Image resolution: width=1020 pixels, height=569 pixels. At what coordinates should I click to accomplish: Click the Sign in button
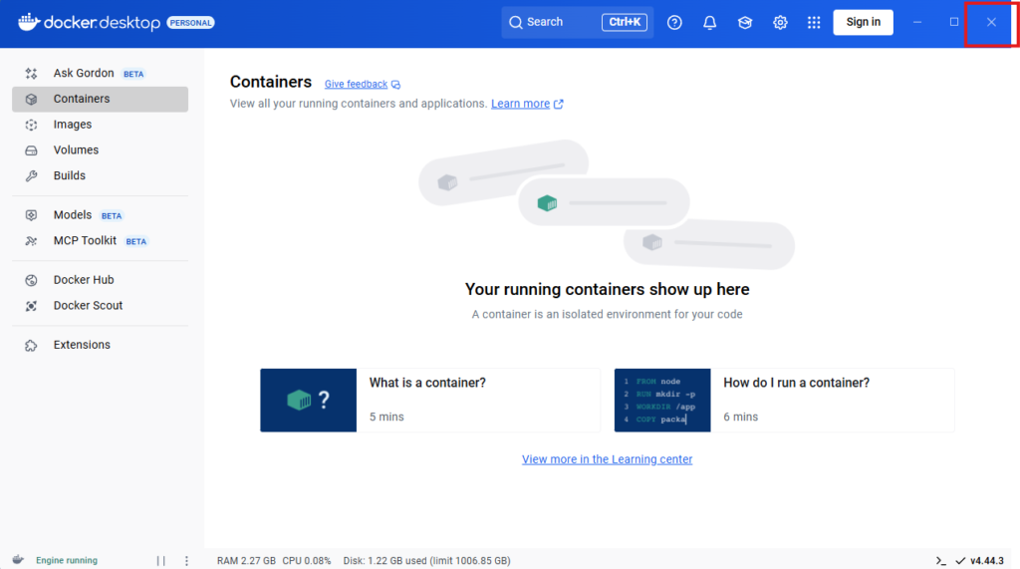864,22
